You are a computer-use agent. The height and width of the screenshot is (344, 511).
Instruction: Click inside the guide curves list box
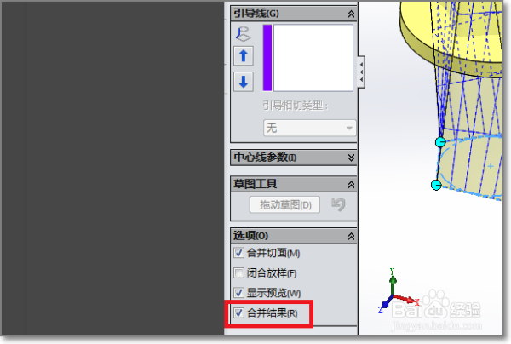point(313,58)
